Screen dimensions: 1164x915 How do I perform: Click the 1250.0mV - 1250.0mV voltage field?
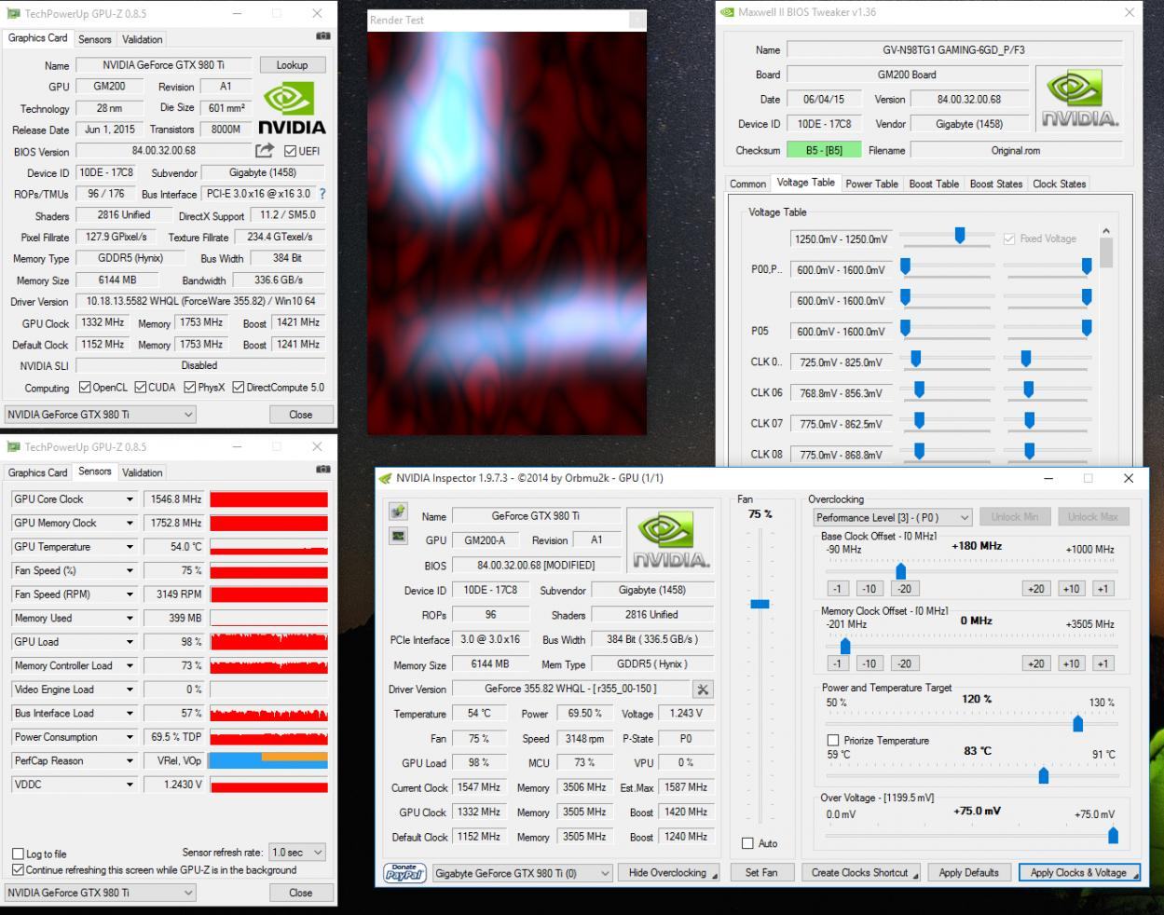[x=840, y=239]
